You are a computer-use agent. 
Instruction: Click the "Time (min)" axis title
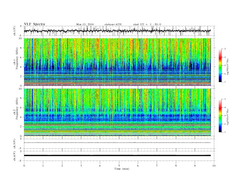122,169
